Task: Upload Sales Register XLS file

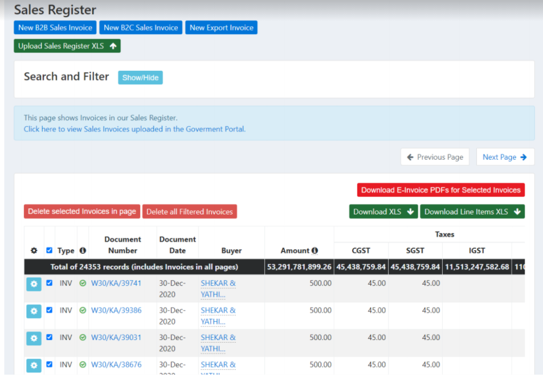Action: point(67,46)
